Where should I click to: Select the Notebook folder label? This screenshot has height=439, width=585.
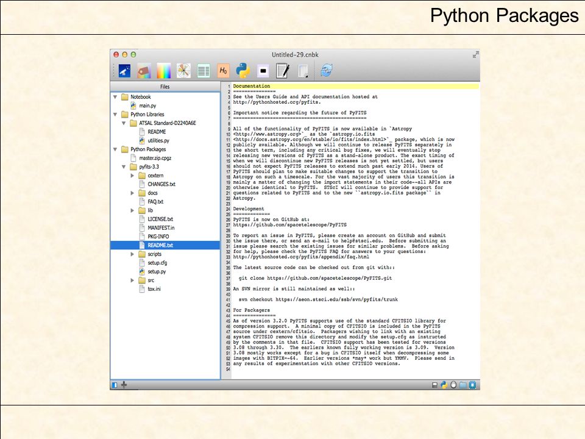coord(141,97)
